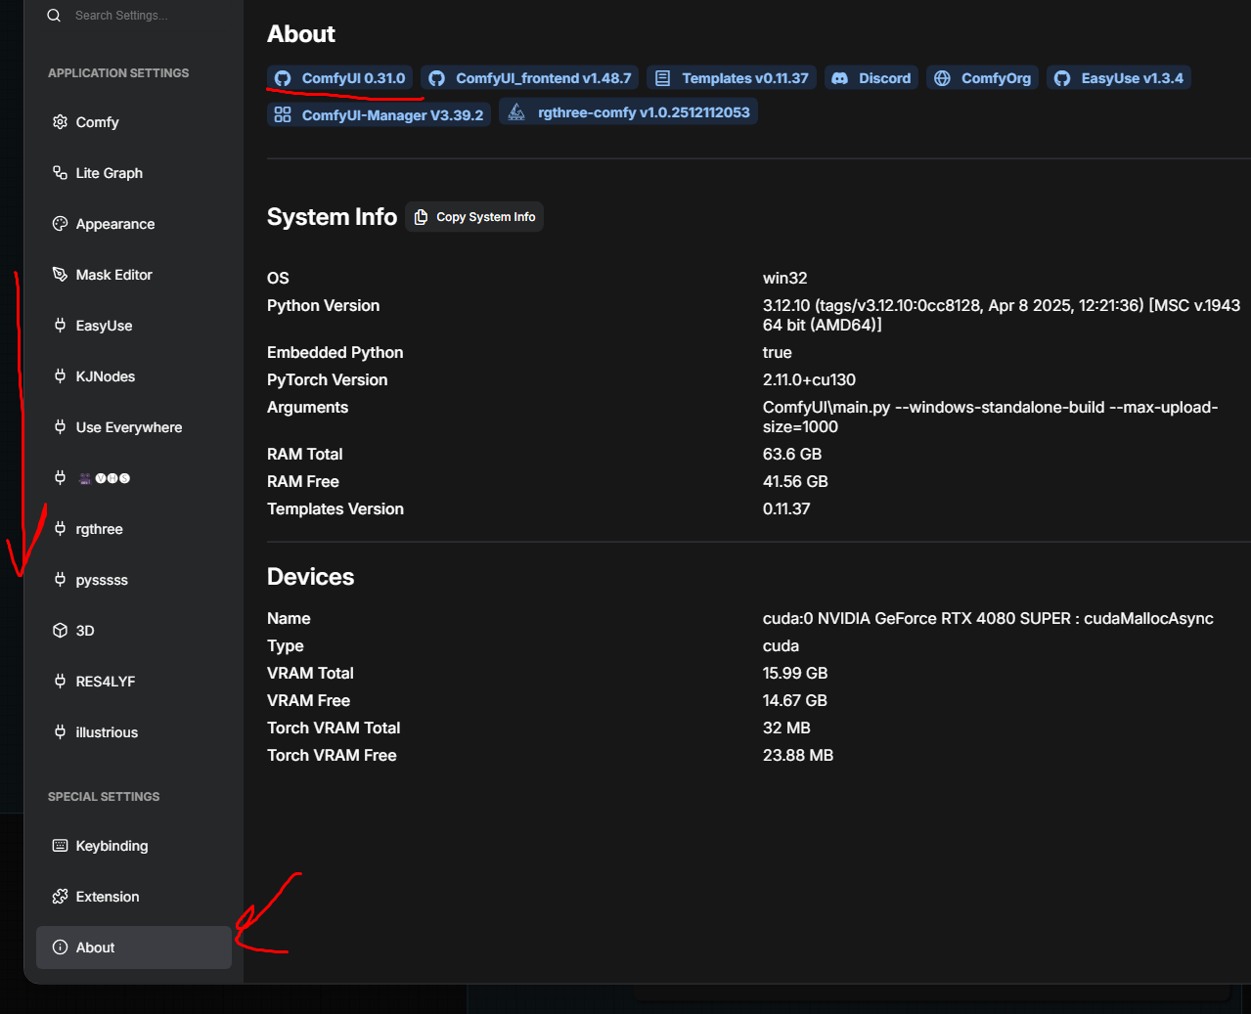Click the RAM Free value 41.56 GB
This screenshot has height=1014, width=1251.
pos(795,481)
